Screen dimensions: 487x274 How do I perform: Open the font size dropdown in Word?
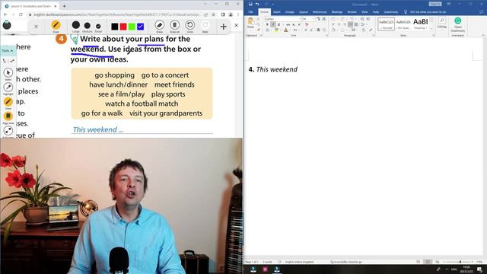(x=314, y=19)
